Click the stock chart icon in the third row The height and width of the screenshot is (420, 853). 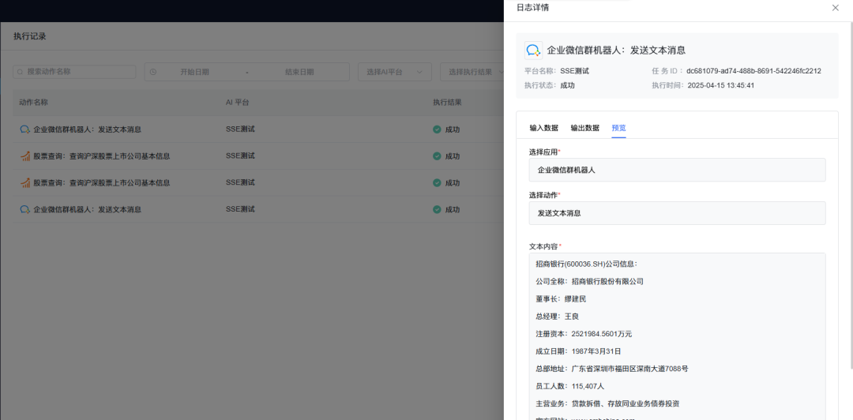coord(25,183)
